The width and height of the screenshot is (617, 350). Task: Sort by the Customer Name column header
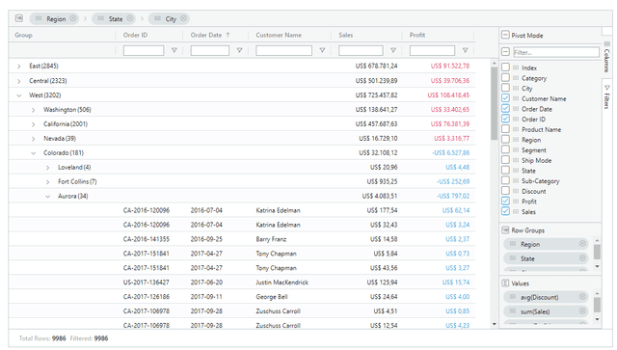[279, 35]
